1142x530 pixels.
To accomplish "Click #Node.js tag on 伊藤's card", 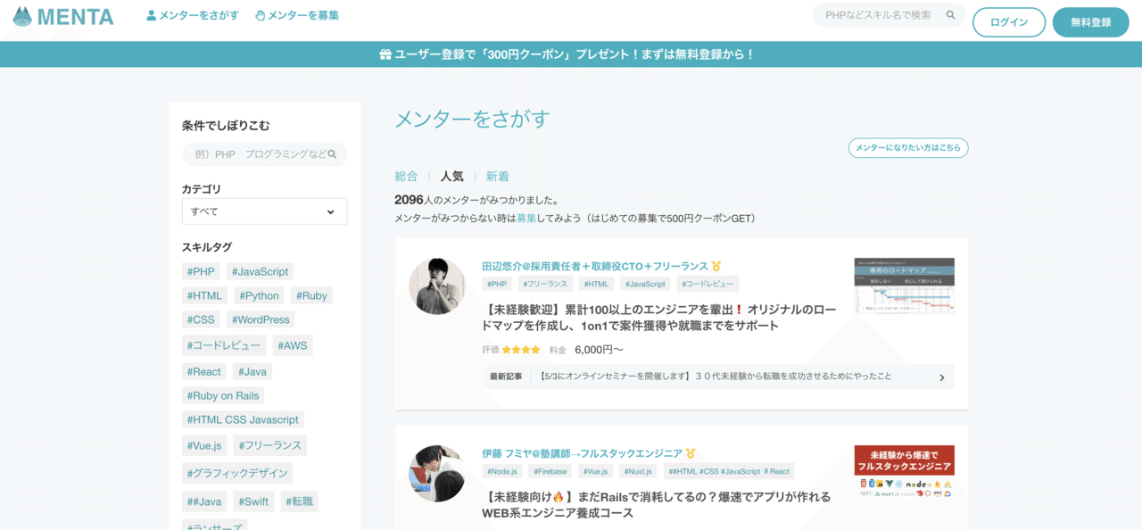I will tap(502, 471).
